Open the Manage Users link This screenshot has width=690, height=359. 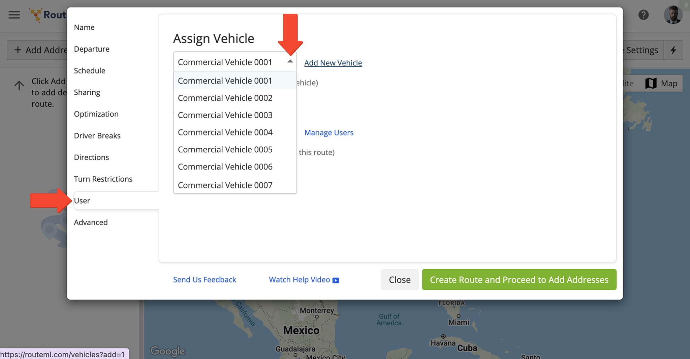click(329, 132)
